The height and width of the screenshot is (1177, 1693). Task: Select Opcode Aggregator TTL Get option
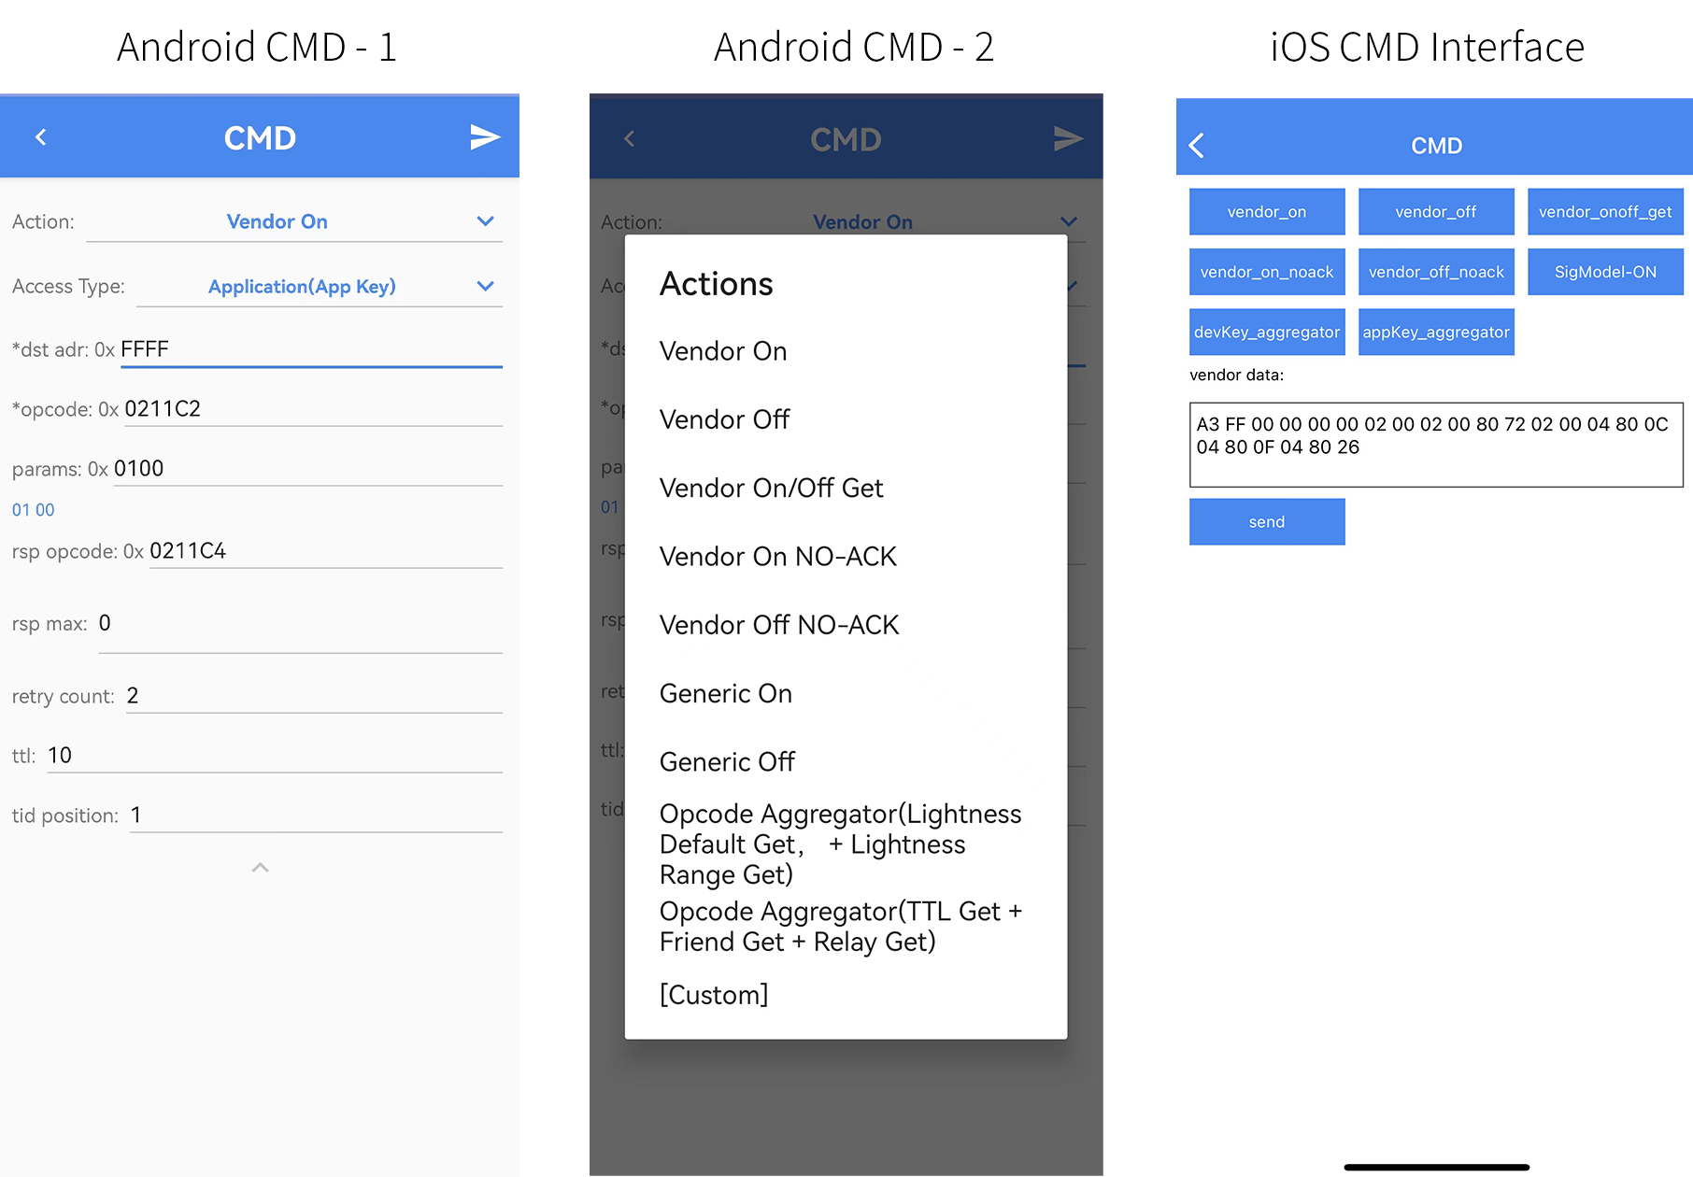[846, 927]
